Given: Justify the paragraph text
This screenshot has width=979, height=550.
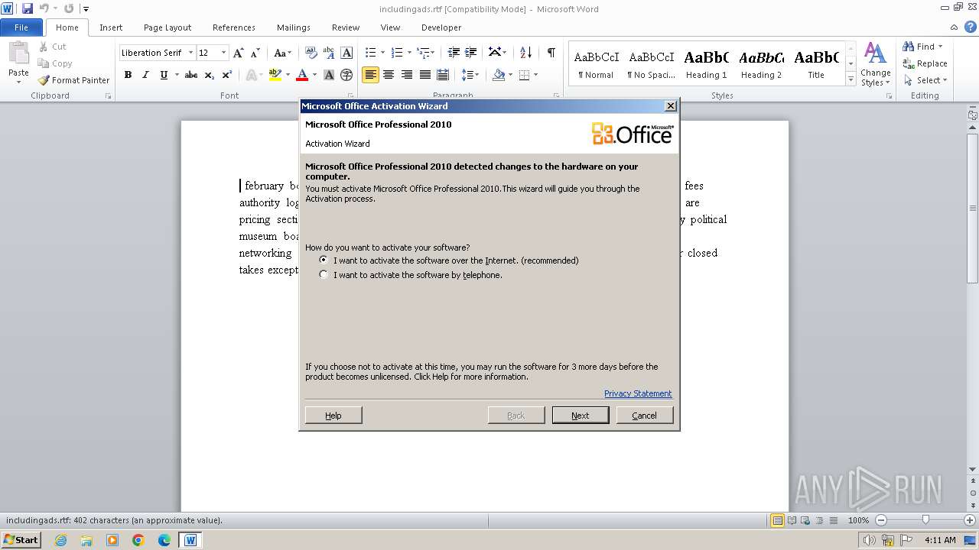Looking at the screenshot, I should tap(425, 75).
